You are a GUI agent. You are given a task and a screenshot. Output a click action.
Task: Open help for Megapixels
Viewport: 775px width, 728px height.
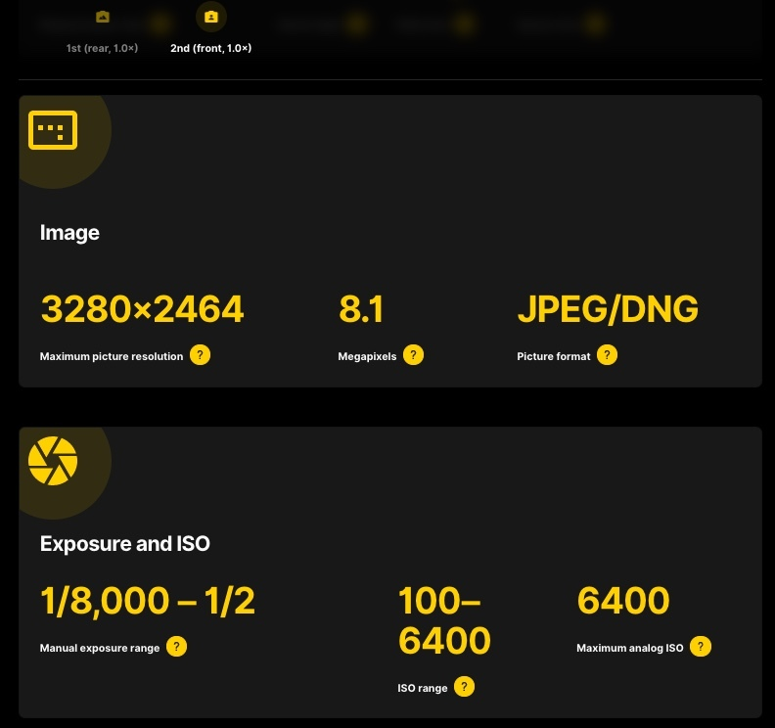[413, 355]
